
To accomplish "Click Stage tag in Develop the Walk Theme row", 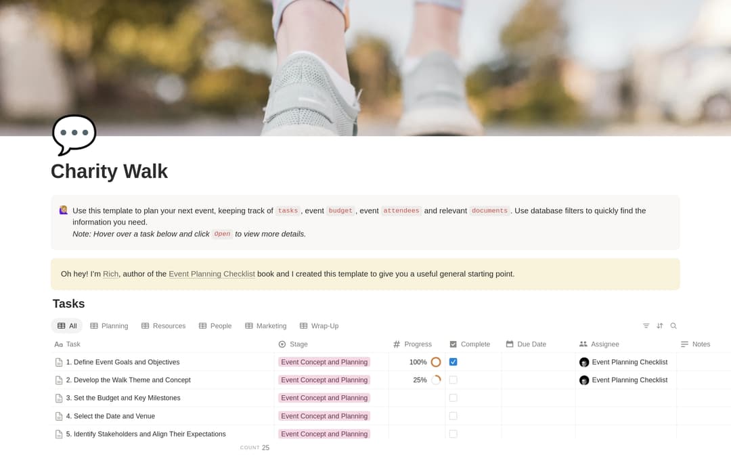I will pos(324,380).
